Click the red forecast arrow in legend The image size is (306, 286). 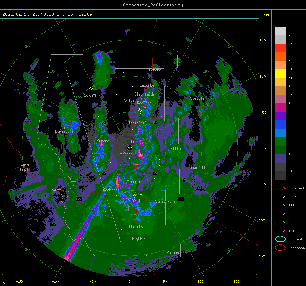point(280,188)
